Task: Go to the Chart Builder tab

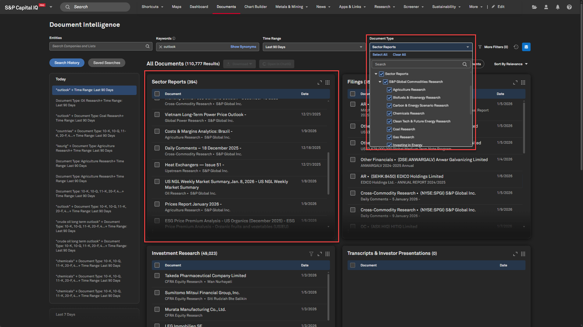Action: 256,7
